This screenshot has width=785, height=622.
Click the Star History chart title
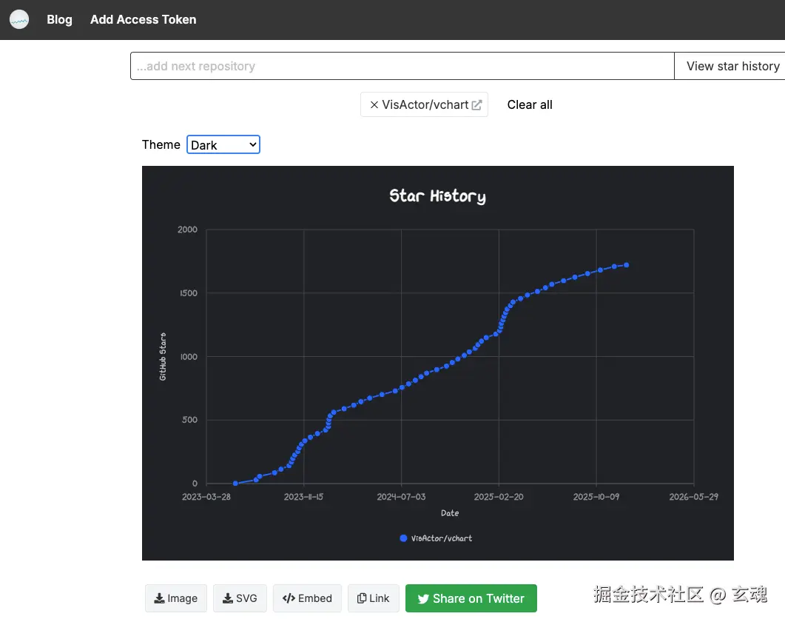point(437,196)
